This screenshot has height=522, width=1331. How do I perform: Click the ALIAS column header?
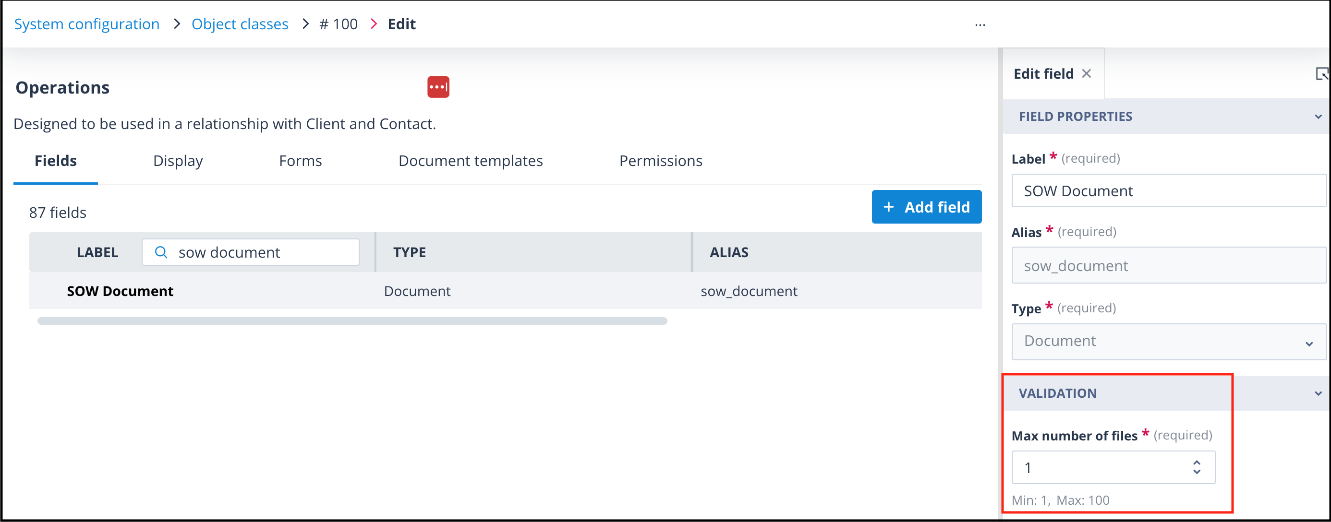pyautogui.click(x=728, y=252)
